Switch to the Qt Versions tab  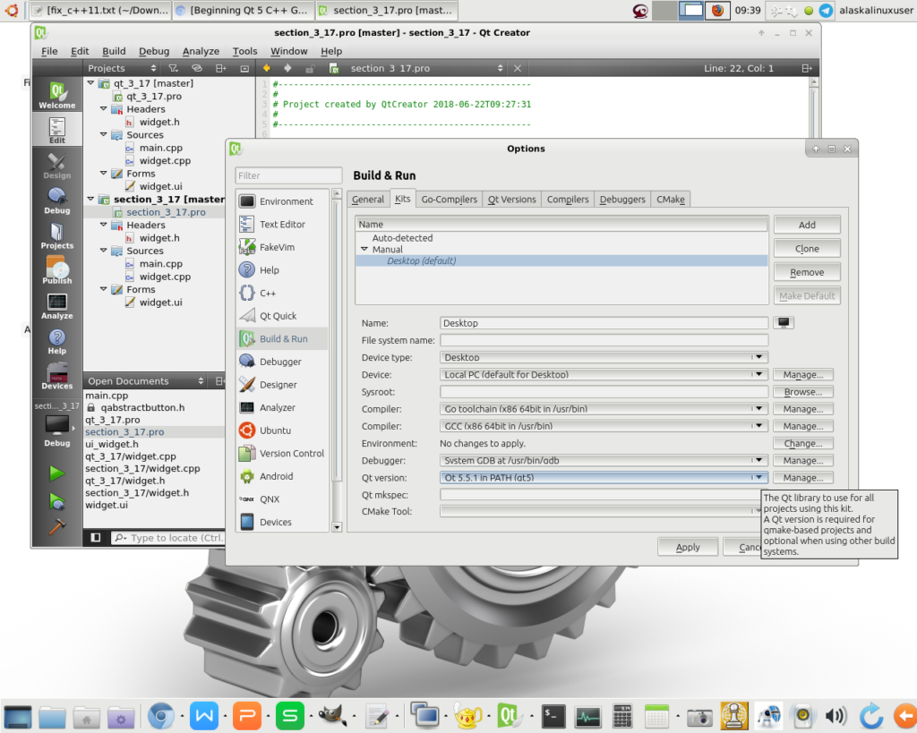[512, 200]
